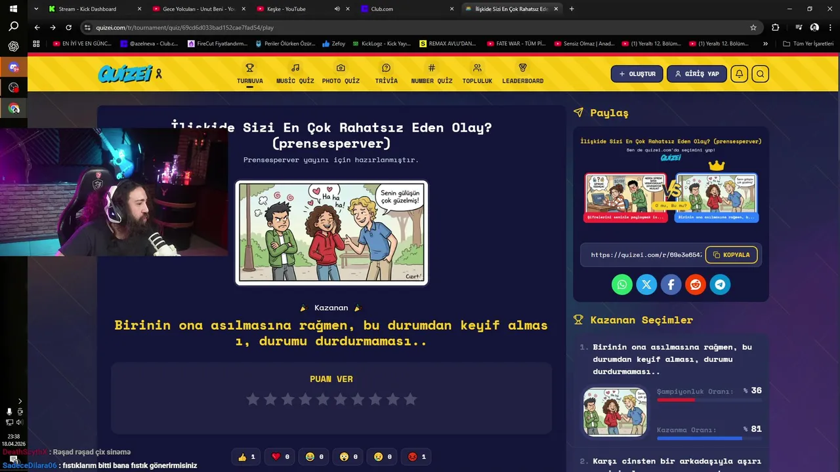Viewport: 840px width, 472px height.
Task: Select the share link field
Action: pos(646,255)
